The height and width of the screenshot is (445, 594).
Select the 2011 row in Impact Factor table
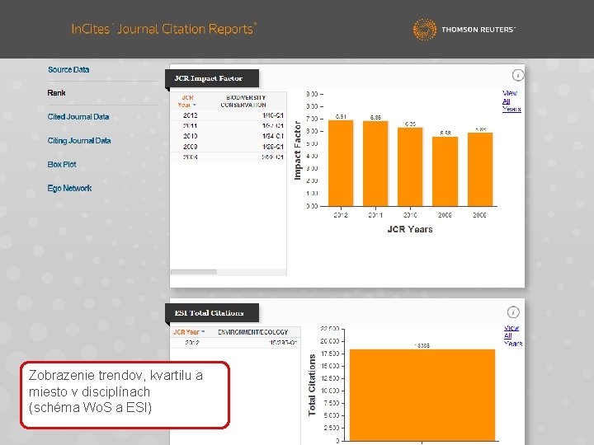(228, 125)
